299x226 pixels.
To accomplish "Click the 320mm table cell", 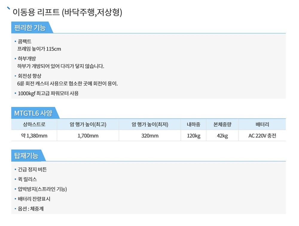I will click(x=150, y=136).
